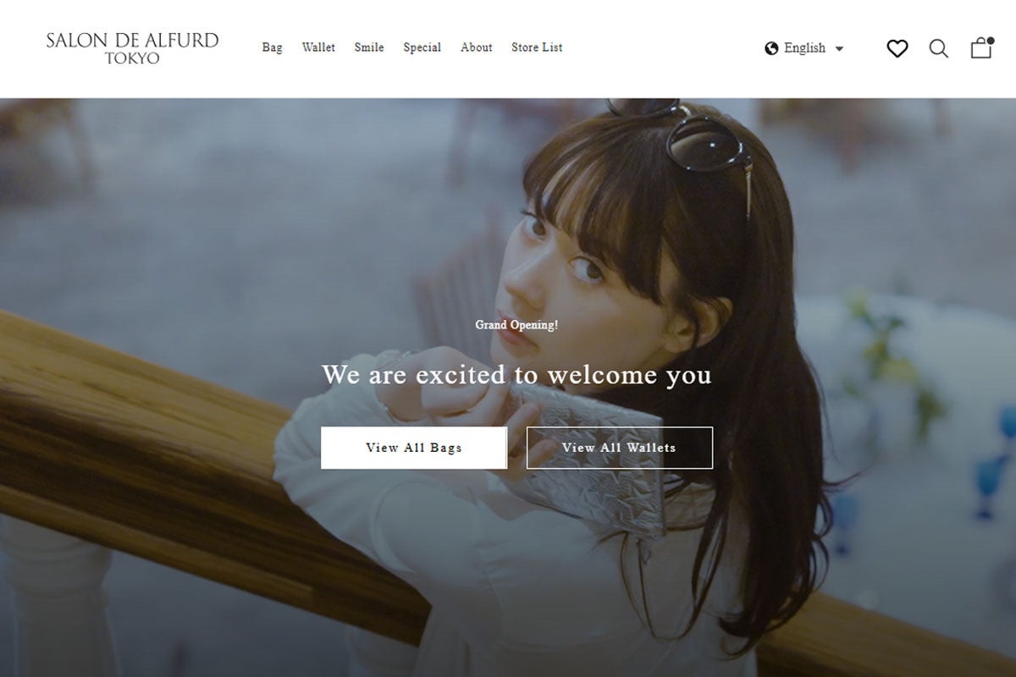
Task: Open the Store List link
Action: click(537, 47)
